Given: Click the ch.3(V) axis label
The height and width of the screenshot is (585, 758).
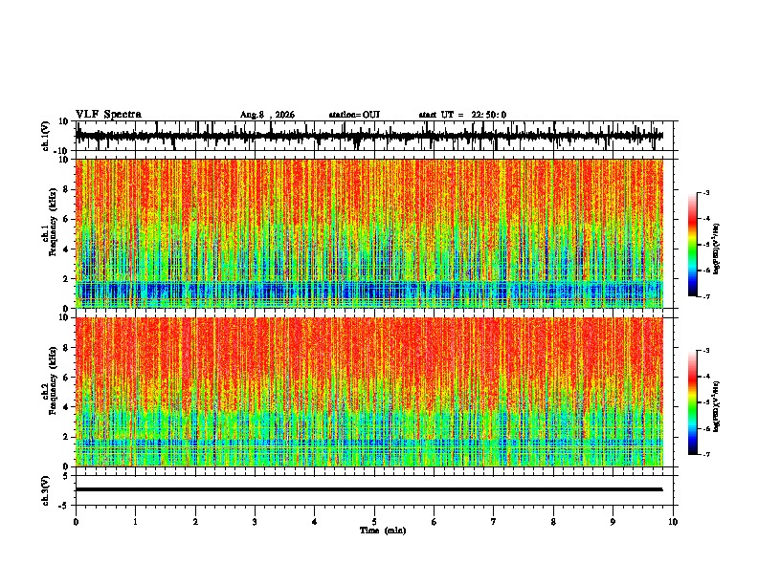Looking at the screenshot, I should 46,490.
